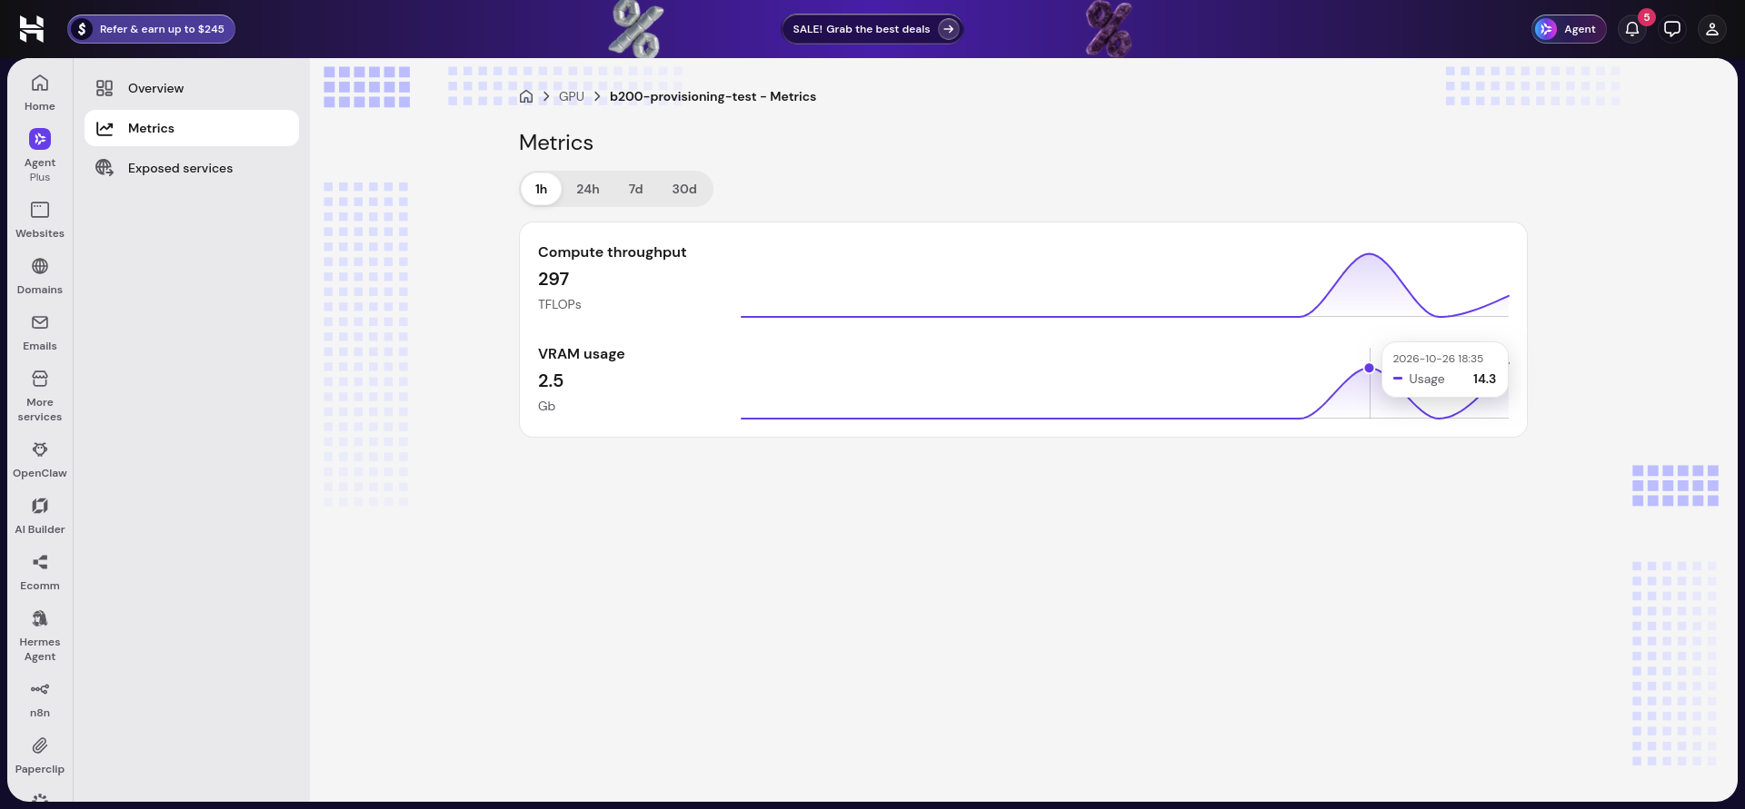1745x809 pixels.
Task: Go to Websites section
Action: pos(40,220)
